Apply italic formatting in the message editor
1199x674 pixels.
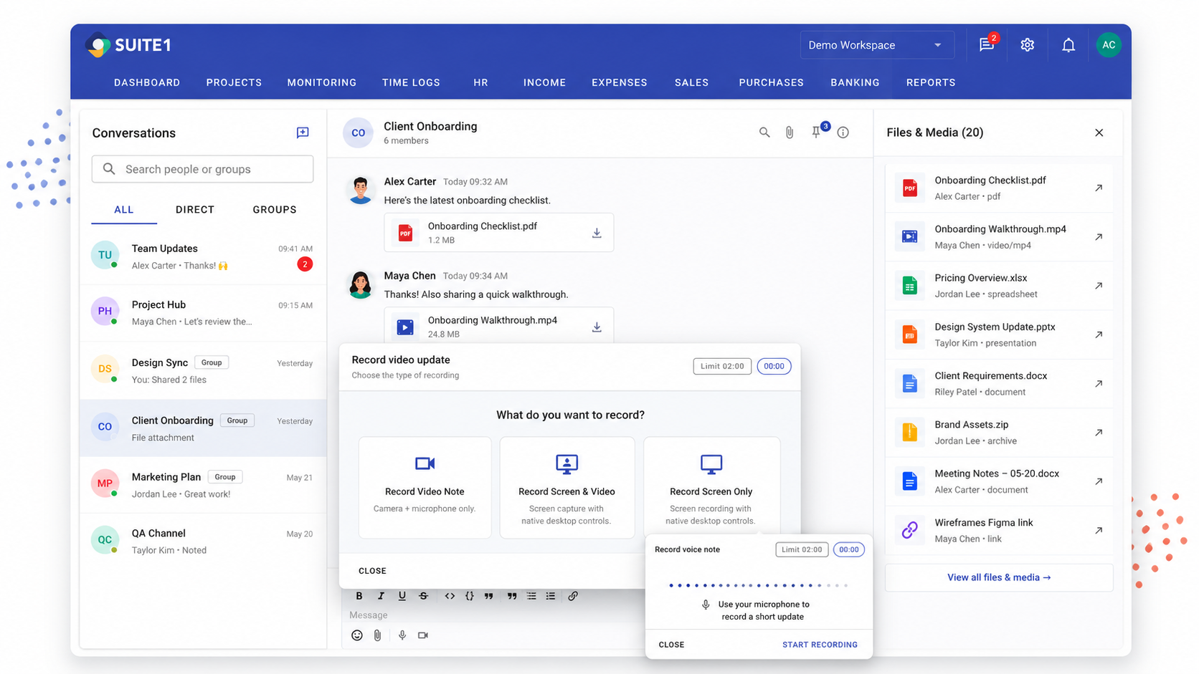coord(381,596)
